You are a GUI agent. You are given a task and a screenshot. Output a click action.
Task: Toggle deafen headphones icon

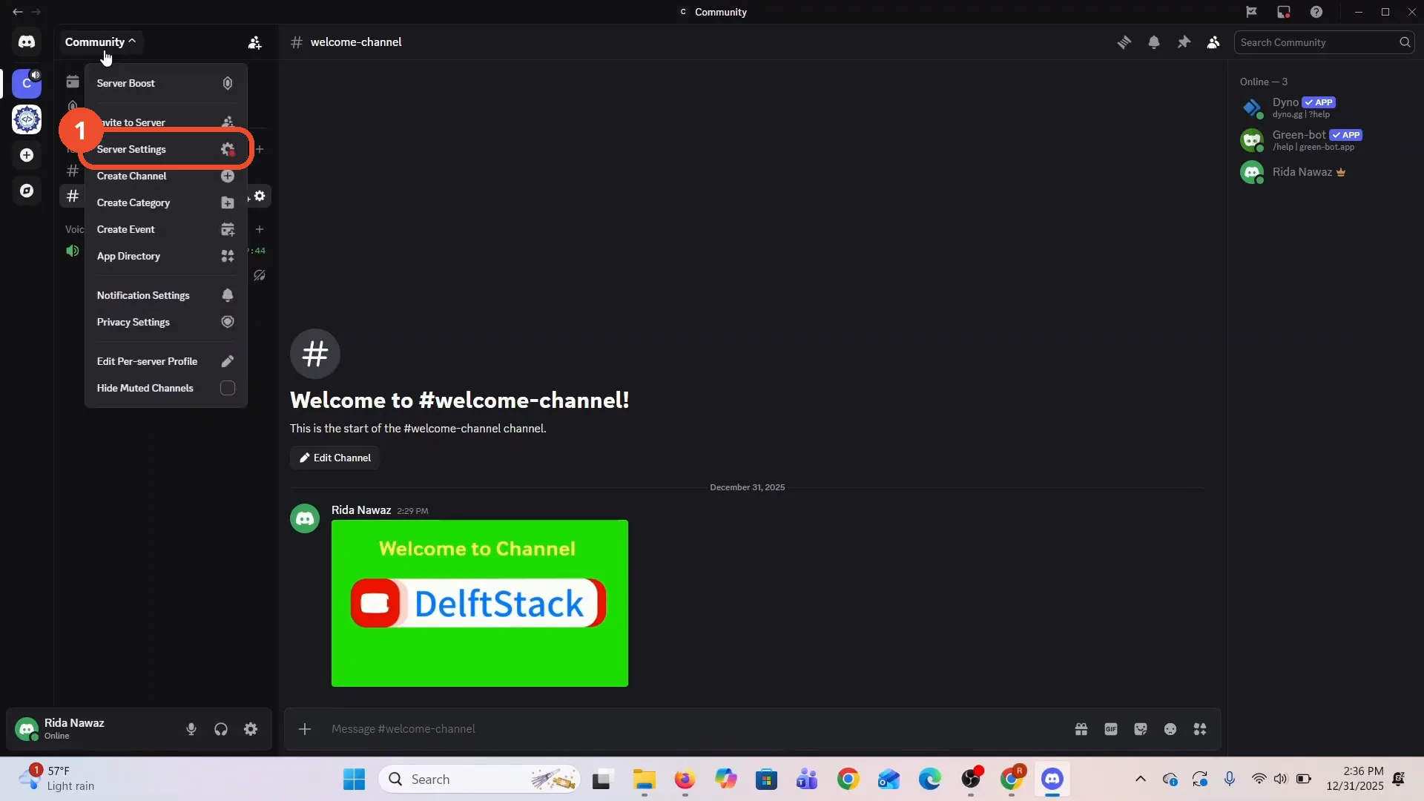221,729
